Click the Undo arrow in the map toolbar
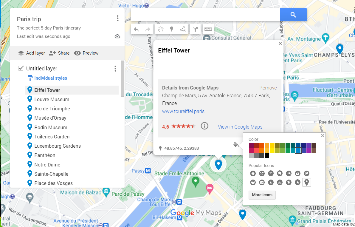Viewport: 355px width, 227px height. tap(136, 29)
